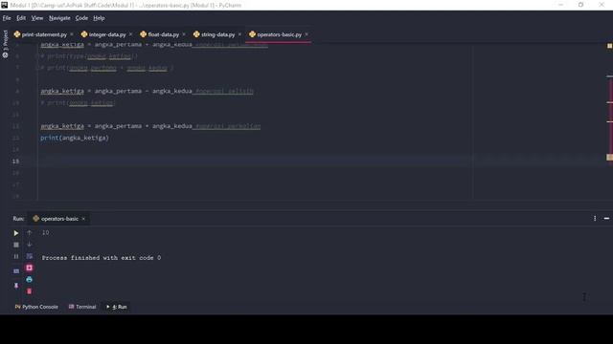Viewport: 613px width, 344px height.
Task: Toggle scroll to end in Run console
Action: point(30,268)
